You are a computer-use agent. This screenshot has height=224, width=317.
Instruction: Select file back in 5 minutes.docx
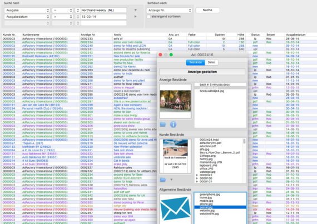[x=215, y=84]
